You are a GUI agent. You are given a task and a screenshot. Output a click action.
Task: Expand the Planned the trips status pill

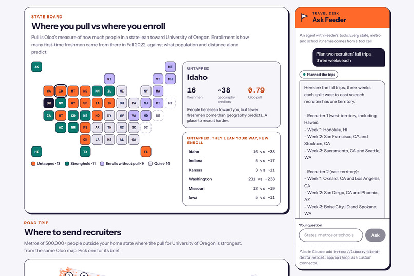tap(319, 75)
